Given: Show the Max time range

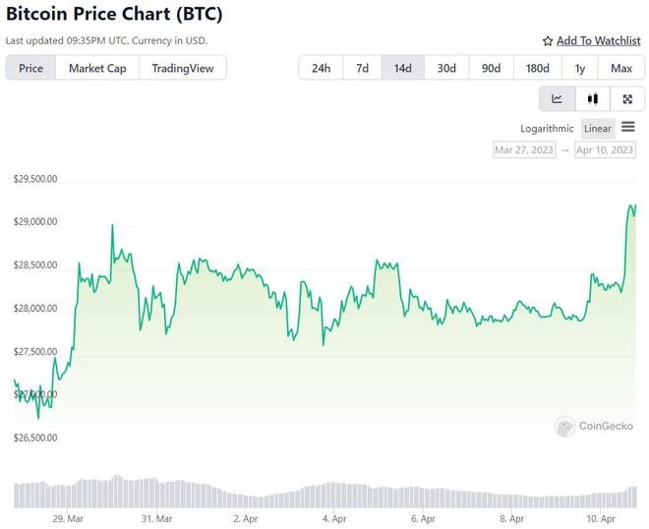Looking at the screenshot, I should tap(620, 68).
